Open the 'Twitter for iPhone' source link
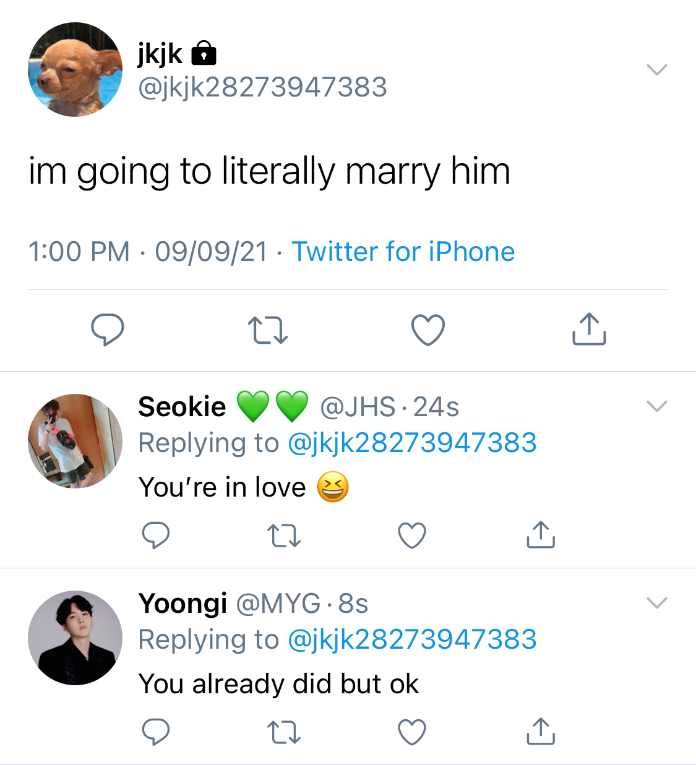The image size is (696, 765). 403,252
